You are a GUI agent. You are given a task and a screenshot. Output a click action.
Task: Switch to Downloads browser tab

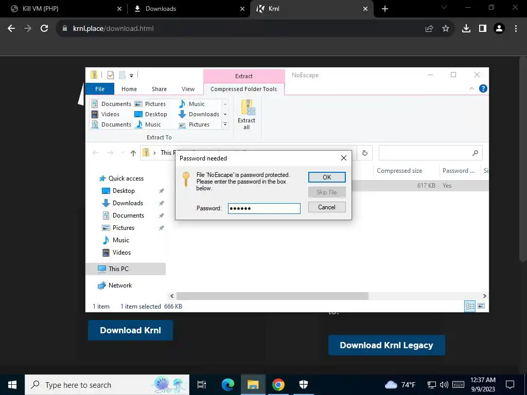(x=189, y=9)
